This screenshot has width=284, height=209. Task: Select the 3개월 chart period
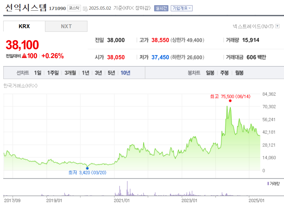70,73
